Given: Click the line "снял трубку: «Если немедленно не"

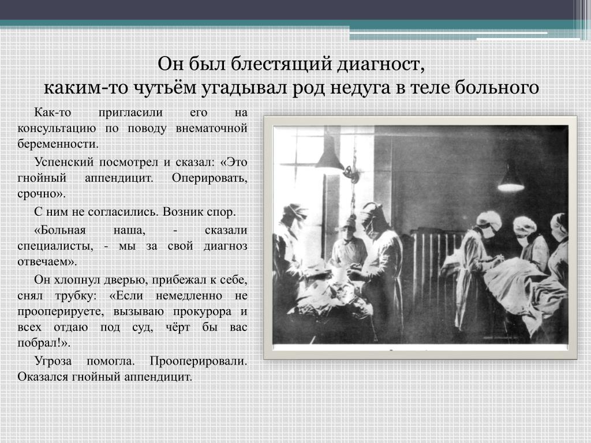Looking at the screenshot, I should [x=132, y=295].
